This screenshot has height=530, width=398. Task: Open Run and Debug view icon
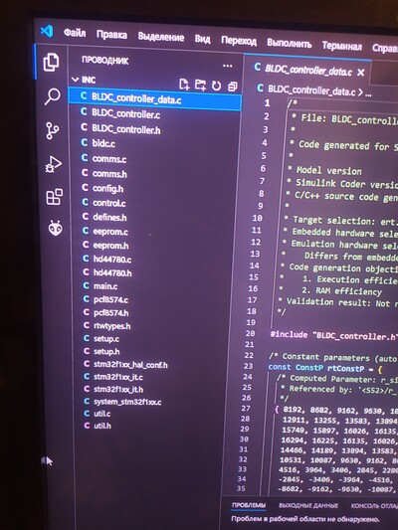54,164
